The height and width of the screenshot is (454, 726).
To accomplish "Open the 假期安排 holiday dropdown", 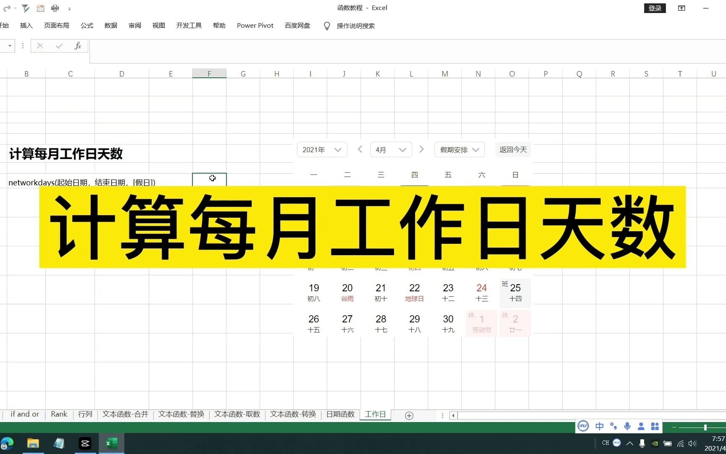I will 460,150.
